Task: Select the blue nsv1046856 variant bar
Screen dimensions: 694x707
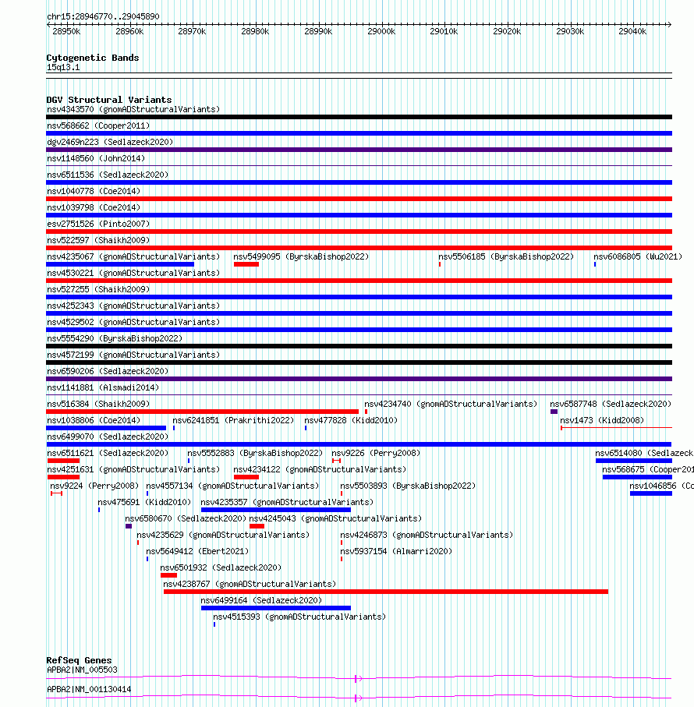Action: click(651, 493)
